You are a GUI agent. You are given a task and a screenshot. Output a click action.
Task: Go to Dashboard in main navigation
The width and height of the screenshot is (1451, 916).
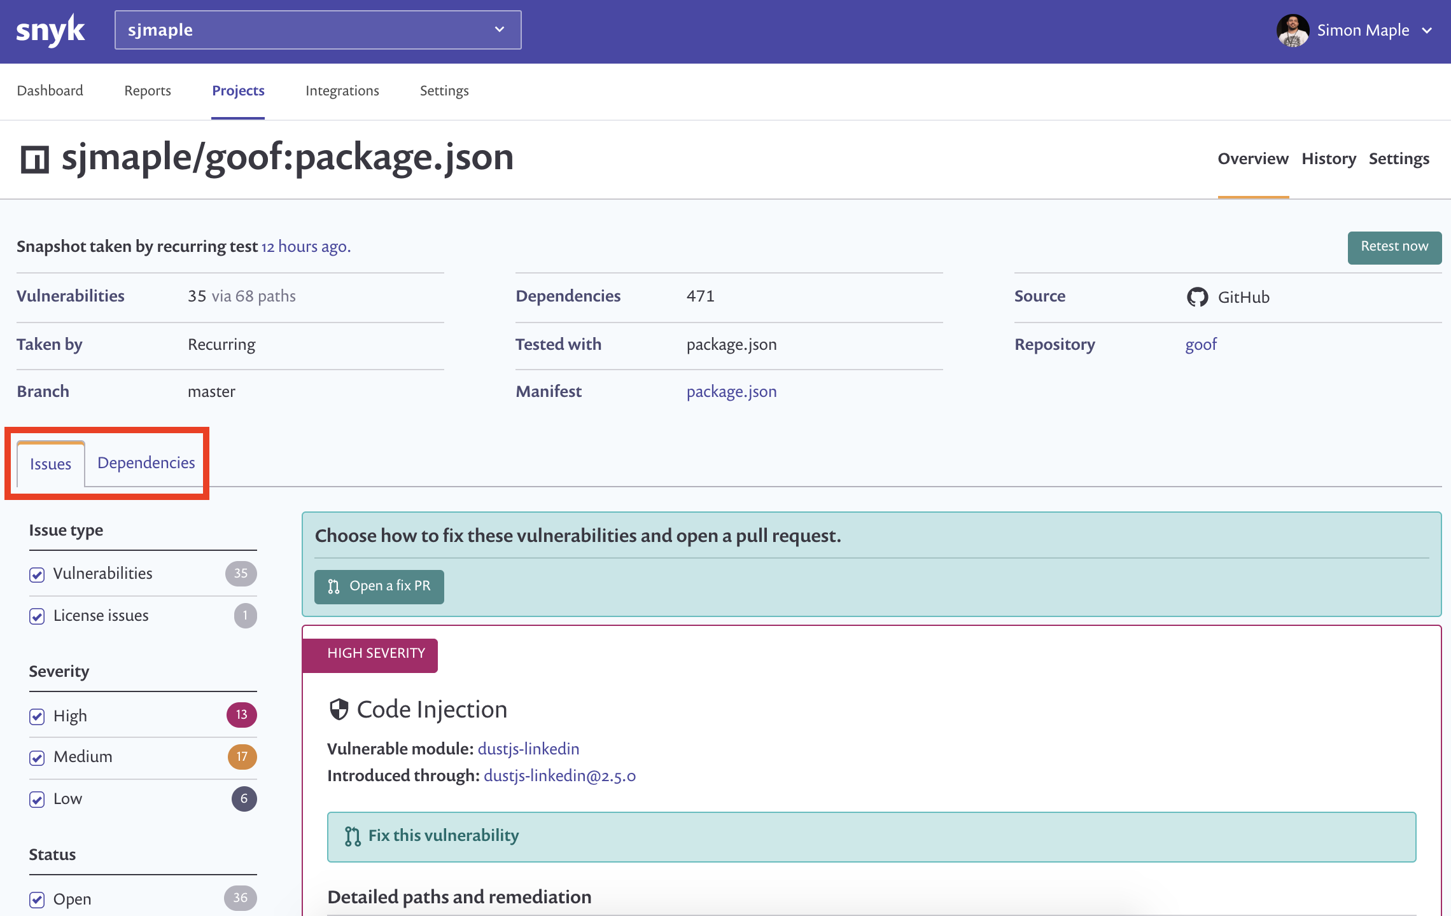(x=50, y=90)
